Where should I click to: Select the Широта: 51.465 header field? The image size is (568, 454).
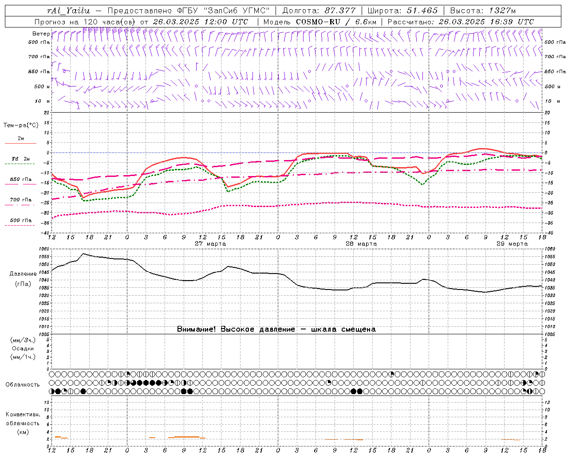click(x=402, y=11)
